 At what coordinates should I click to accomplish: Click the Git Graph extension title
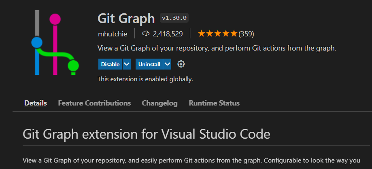[x=126, y=19]
